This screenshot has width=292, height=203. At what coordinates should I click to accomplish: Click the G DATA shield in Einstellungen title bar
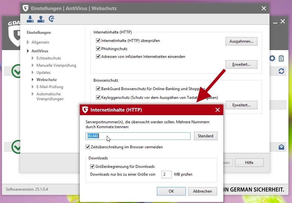coord(25,8)
